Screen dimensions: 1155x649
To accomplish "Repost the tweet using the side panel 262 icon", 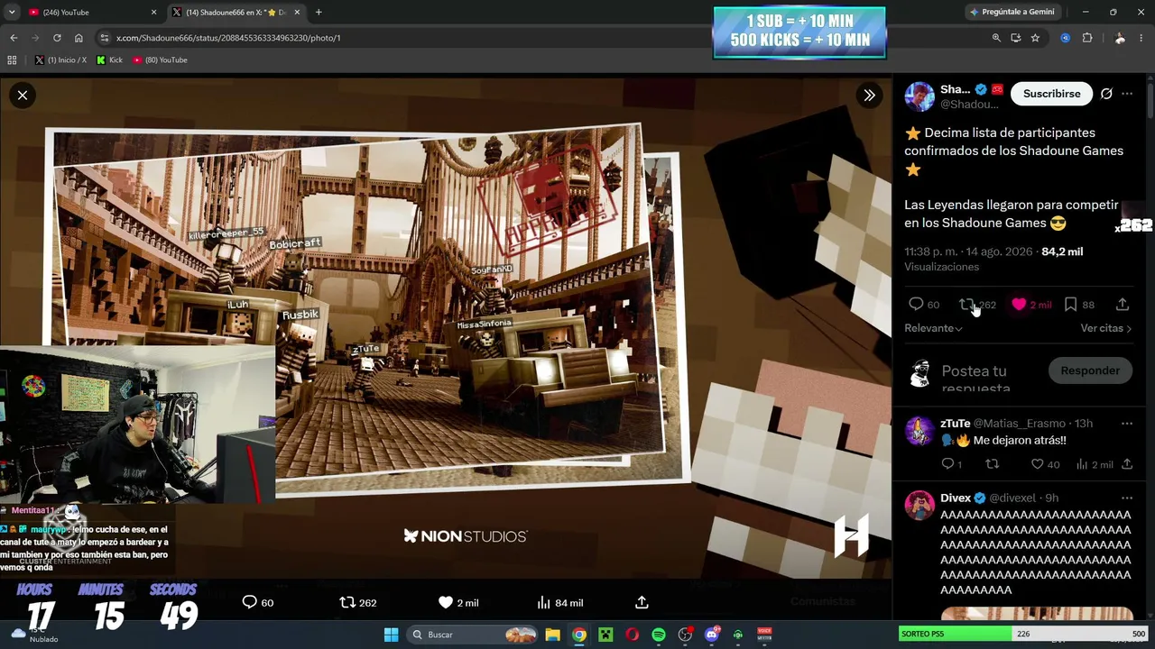I will point(966,305).
